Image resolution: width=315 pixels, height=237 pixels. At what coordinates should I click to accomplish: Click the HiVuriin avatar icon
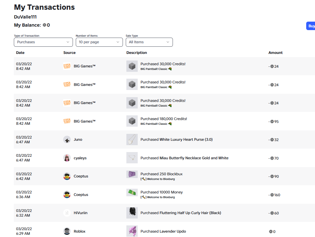67,213
